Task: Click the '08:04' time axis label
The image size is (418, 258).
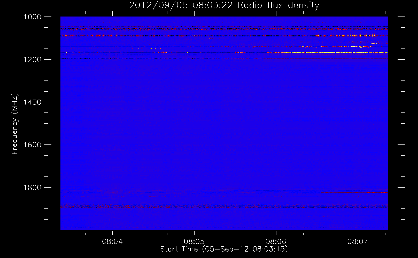Action: (112, 242)
